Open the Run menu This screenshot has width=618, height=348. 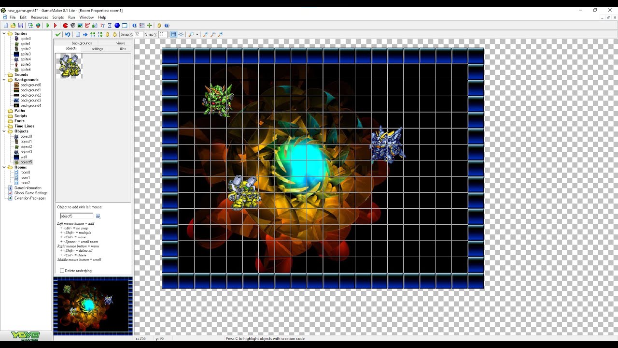(71, 17)
